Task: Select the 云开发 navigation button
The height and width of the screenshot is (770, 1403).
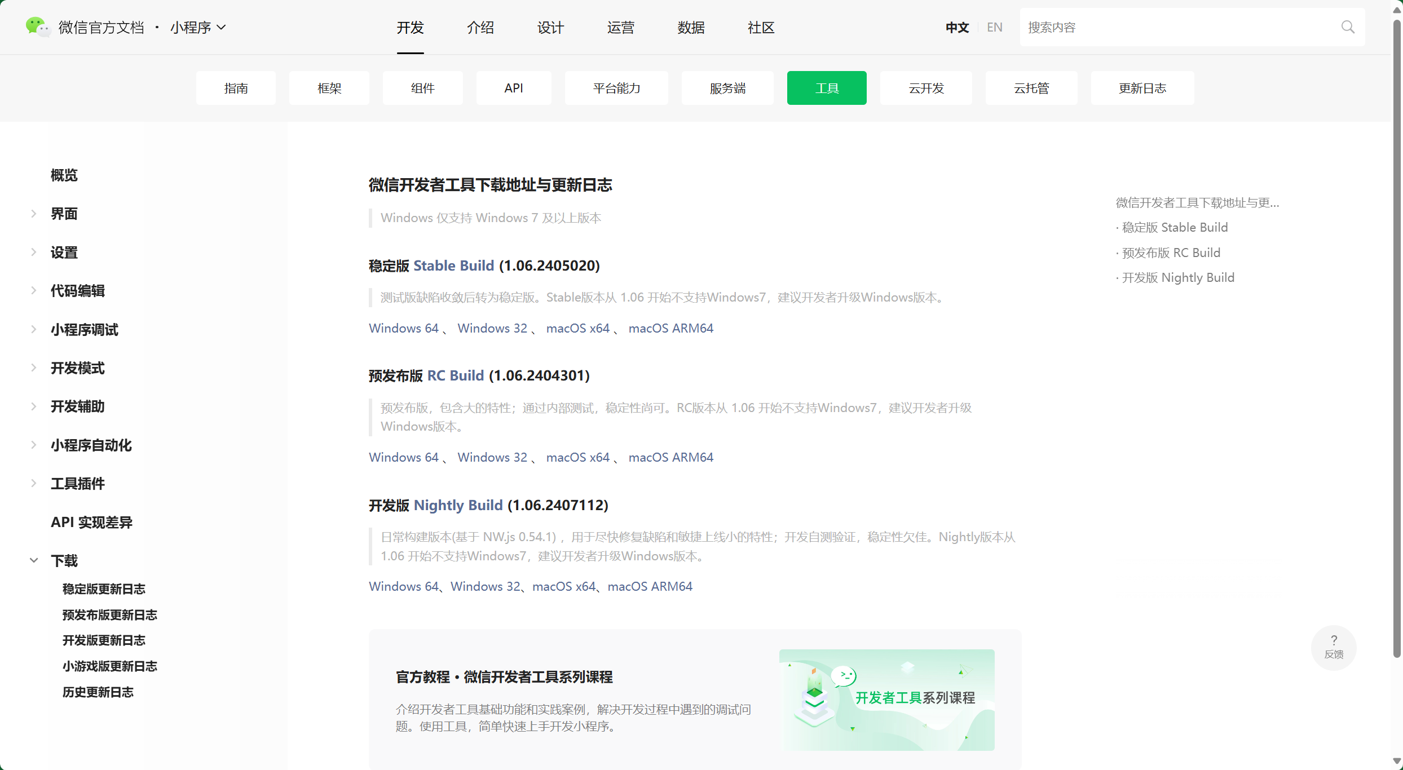Action: pos(925,88)
